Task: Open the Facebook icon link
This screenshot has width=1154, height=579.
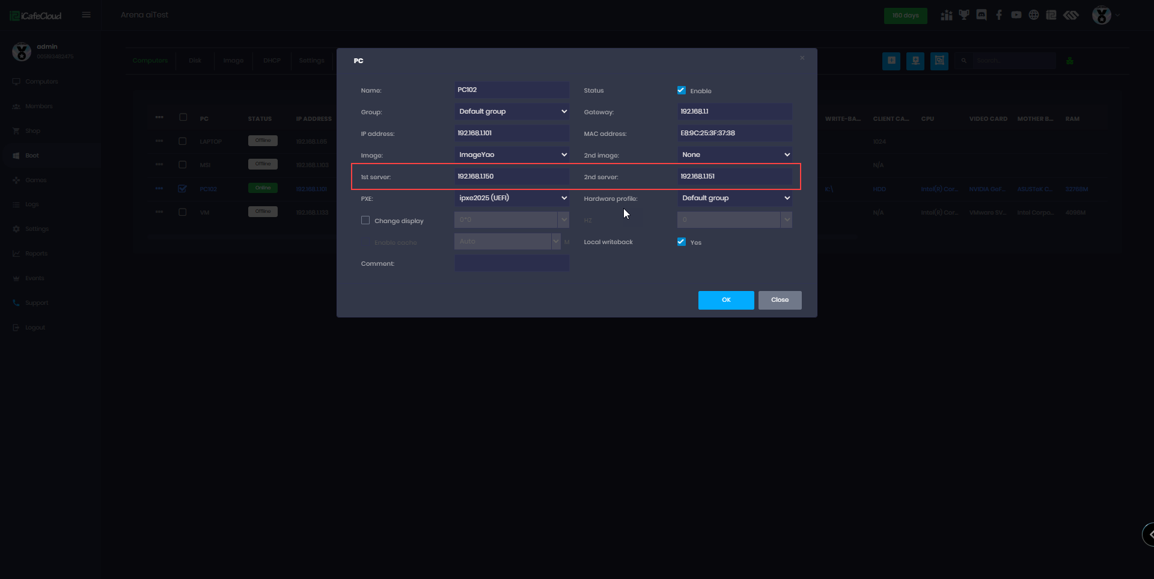Action: click(x=999, y=15)
